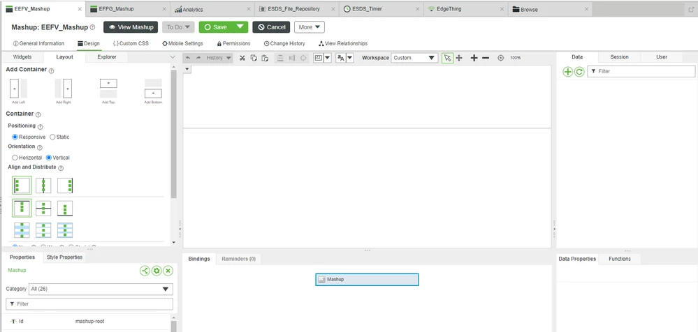
Task: Click the Add Bottom container icon
Action: click(153, 89)
